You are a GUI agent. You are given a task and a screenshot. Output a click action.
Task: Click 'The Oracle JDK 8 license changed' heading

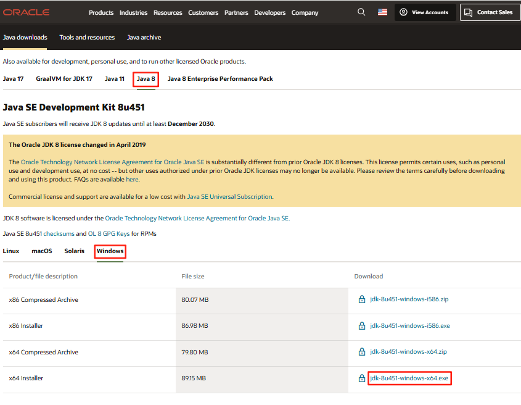coord(77,144)
